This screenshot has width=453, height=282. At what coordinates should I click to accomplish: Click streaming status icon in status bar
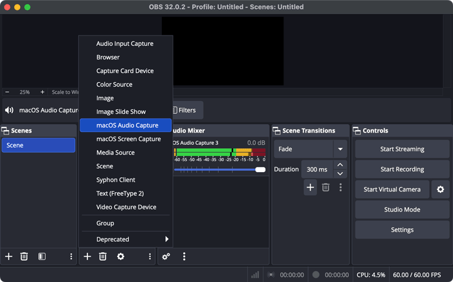[x=271, y=275]
